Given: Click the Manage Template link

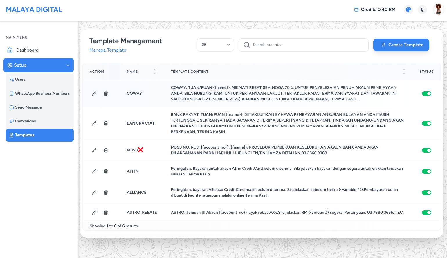Looking at the screenshot, I should (x=108, y=50).
